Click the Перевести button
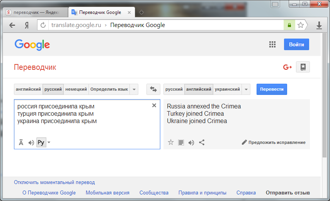 [x=272, y=89]
